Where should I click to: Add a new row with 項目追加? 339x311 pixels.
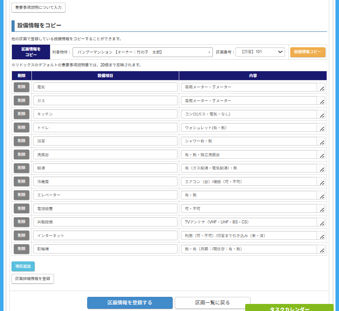(23, 266)
